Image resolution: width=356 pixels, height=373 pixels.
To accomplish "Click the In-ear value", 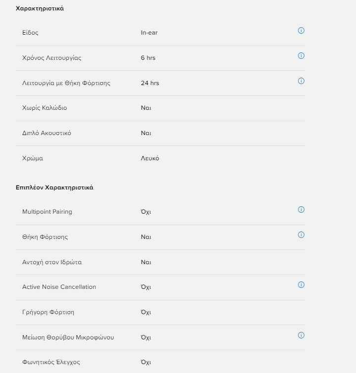I will tap(149, 33).
